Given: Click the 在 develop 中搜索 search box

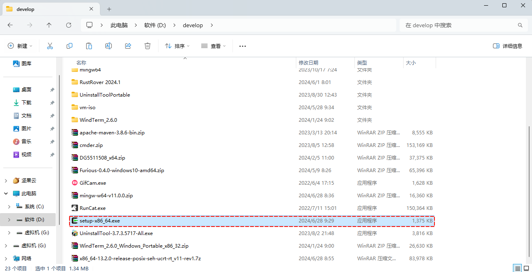Looking at the screenshot, I should [459, 25].
